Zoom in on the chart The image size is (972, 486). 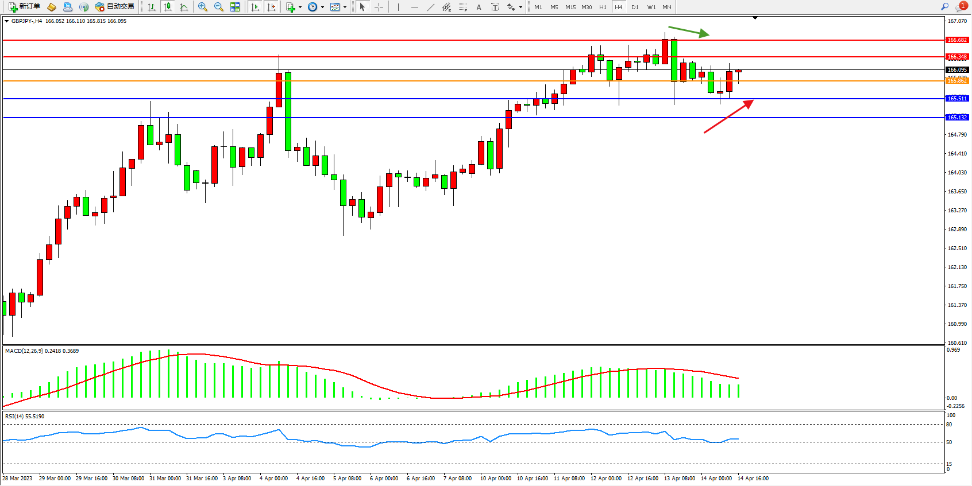(203, 7)
